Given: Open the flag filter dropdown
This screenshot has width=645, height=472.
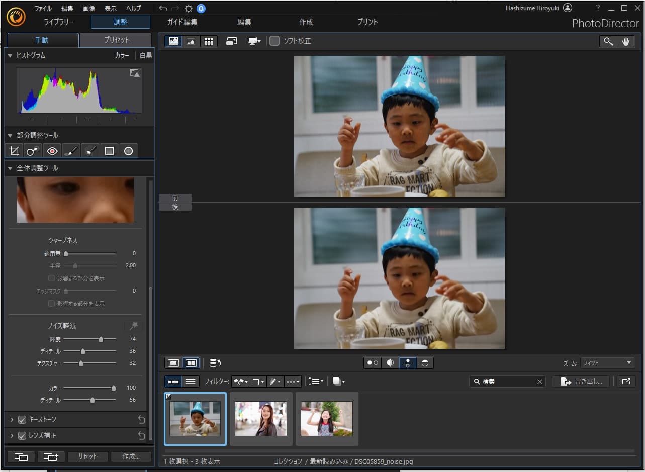Looking at the screenshot, I should [x=240, y=382].
